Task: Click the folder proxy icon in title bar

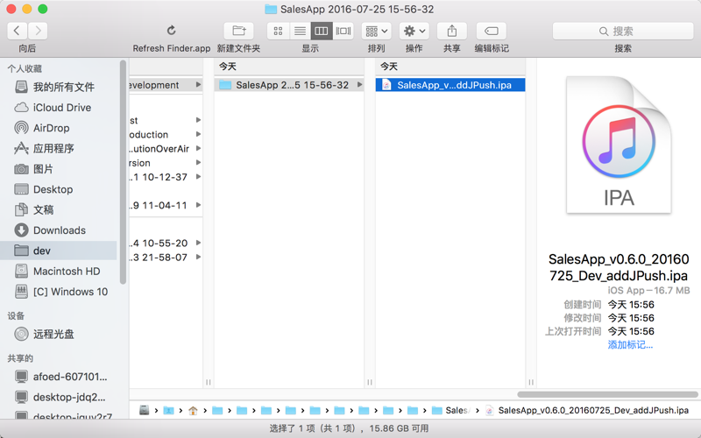Action: click(x=271, y=9)
